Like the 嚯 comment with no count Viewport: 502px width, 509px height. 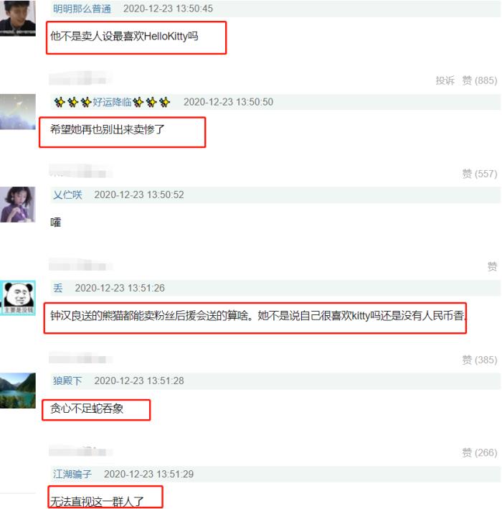(x=492, y=266)
